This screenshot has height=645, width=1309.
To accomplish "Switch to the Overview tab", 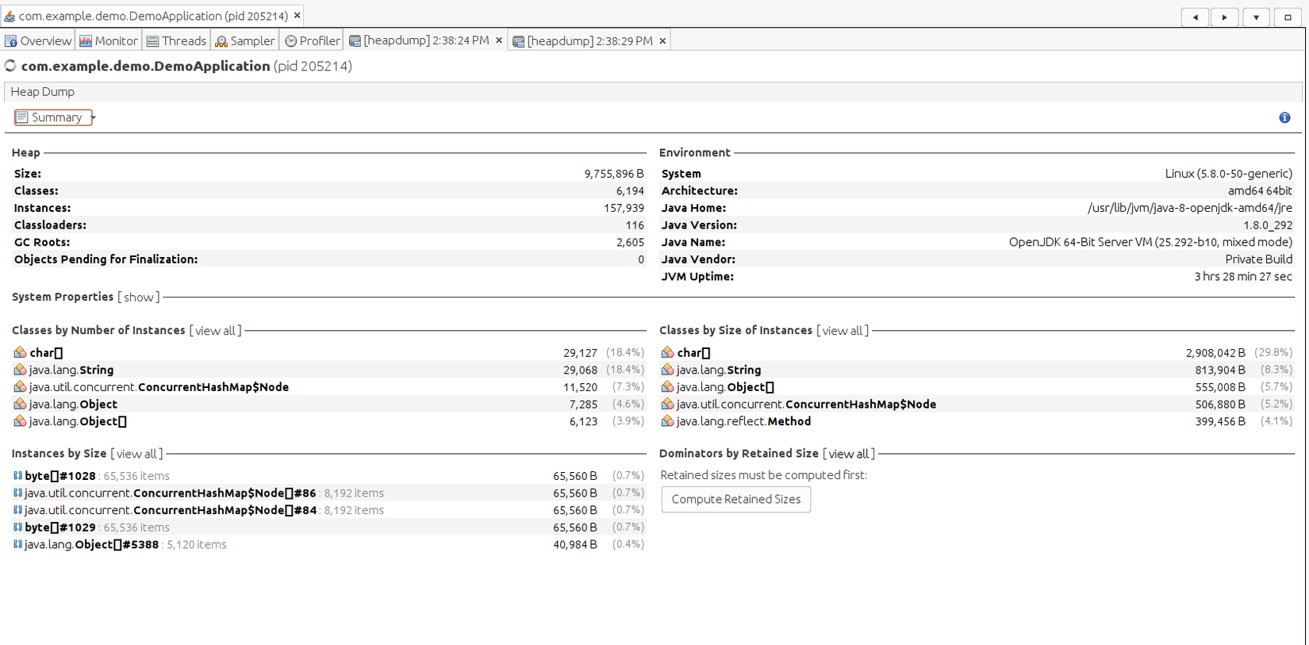I will (x=38, y=40).
